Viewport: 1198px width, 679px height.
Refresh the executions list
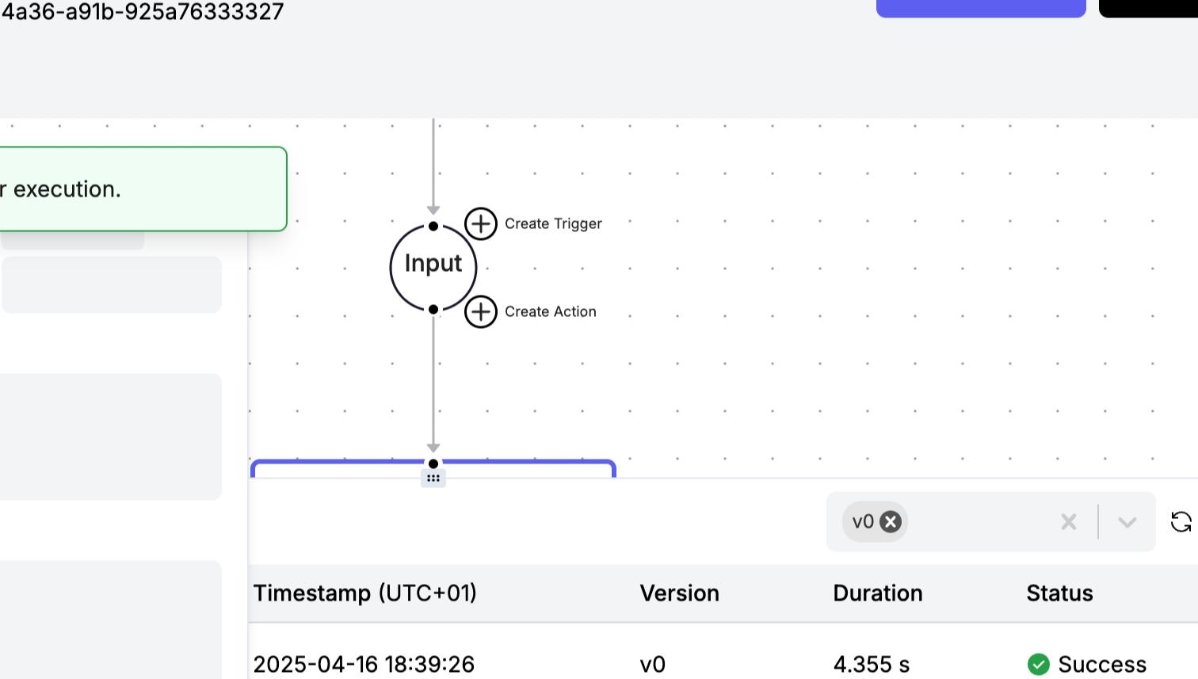click(1181, 521)
